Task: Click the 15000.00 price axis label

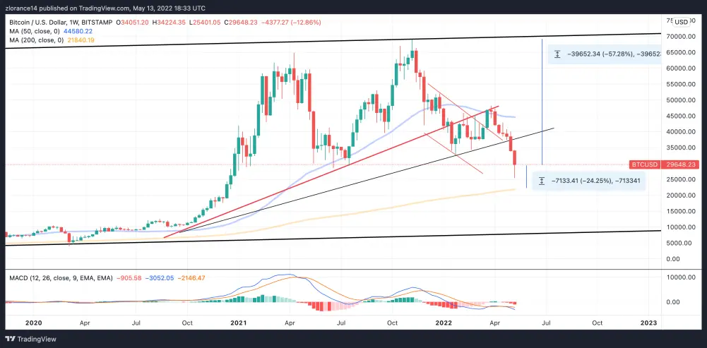Action: (679, 211)
